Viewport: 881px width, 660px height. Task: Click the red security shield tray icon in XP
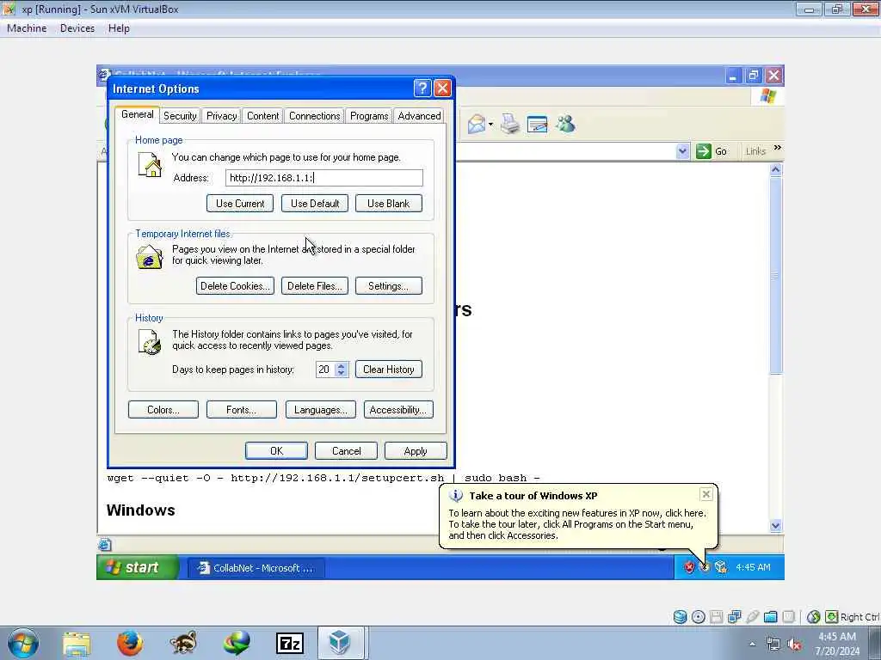click(689, 567)
